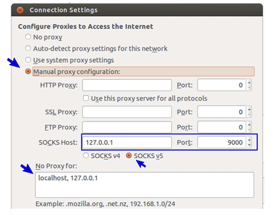Decrease the HTTP Proxy port value

click(x=249, y=88)
